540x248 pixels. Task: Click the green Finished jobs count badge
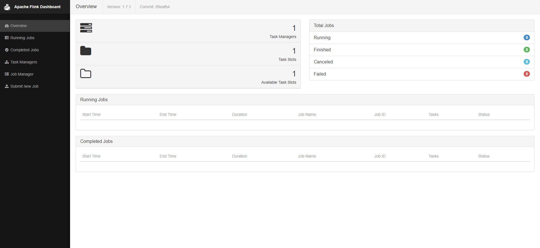tap(526, 50)
